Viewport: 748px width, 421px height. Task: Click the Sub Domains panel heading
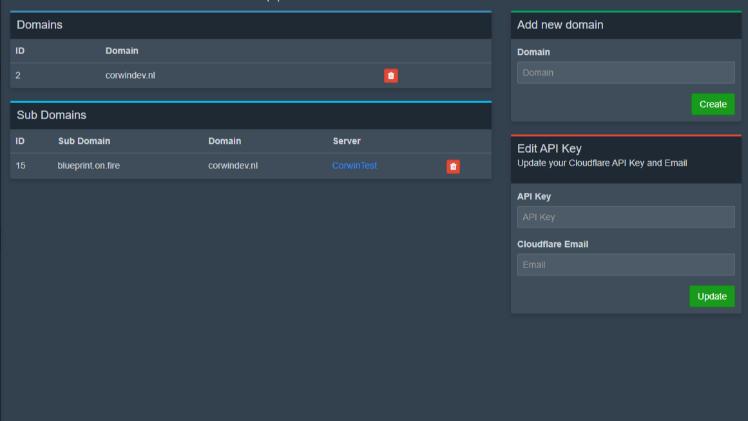pos(52,115)
